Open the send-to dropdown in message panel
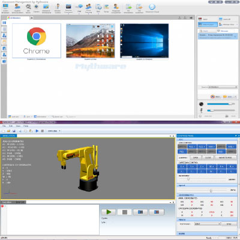Screen dimensions: 240x240 223,87
